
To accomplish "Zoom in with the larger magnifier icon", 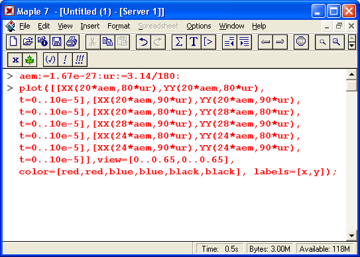I will click(337, 42).
